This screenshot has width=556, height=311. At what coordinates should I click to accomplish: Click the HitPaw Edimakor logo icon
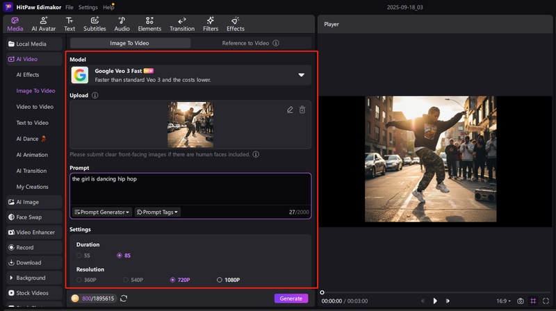coord(8,7)
